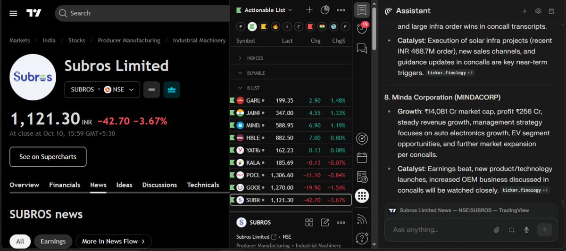Select the GOOD row priced 1,270.00
The width and height of the screenshot is (566, 251).
coord(291,187)
